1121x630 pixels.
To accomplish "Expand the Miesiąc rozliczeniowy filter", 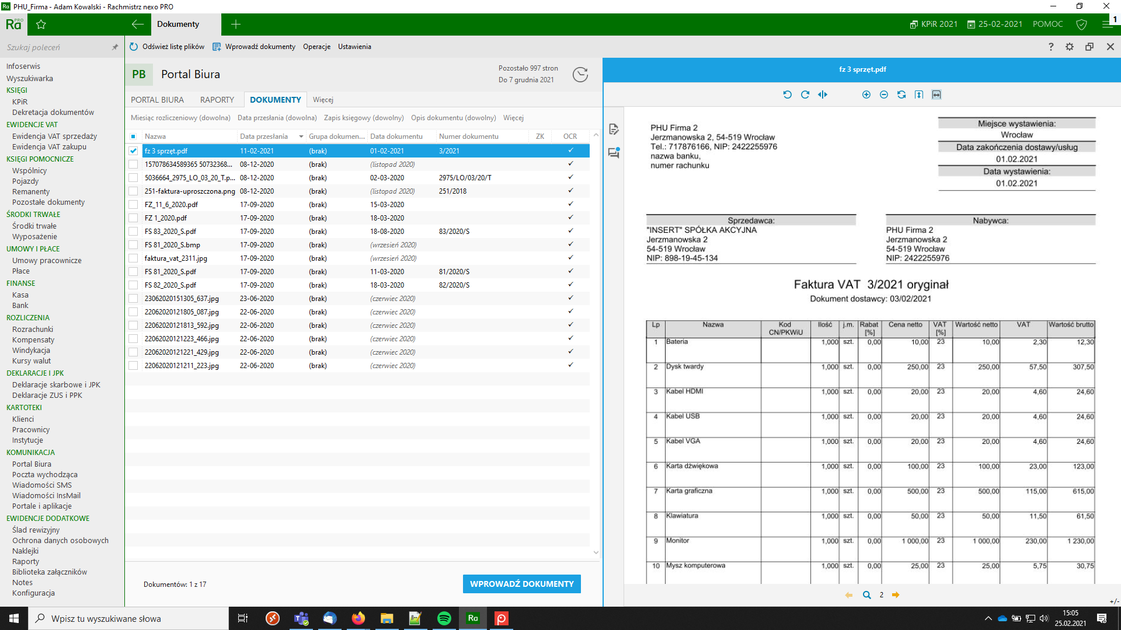I will coord(180,118).
